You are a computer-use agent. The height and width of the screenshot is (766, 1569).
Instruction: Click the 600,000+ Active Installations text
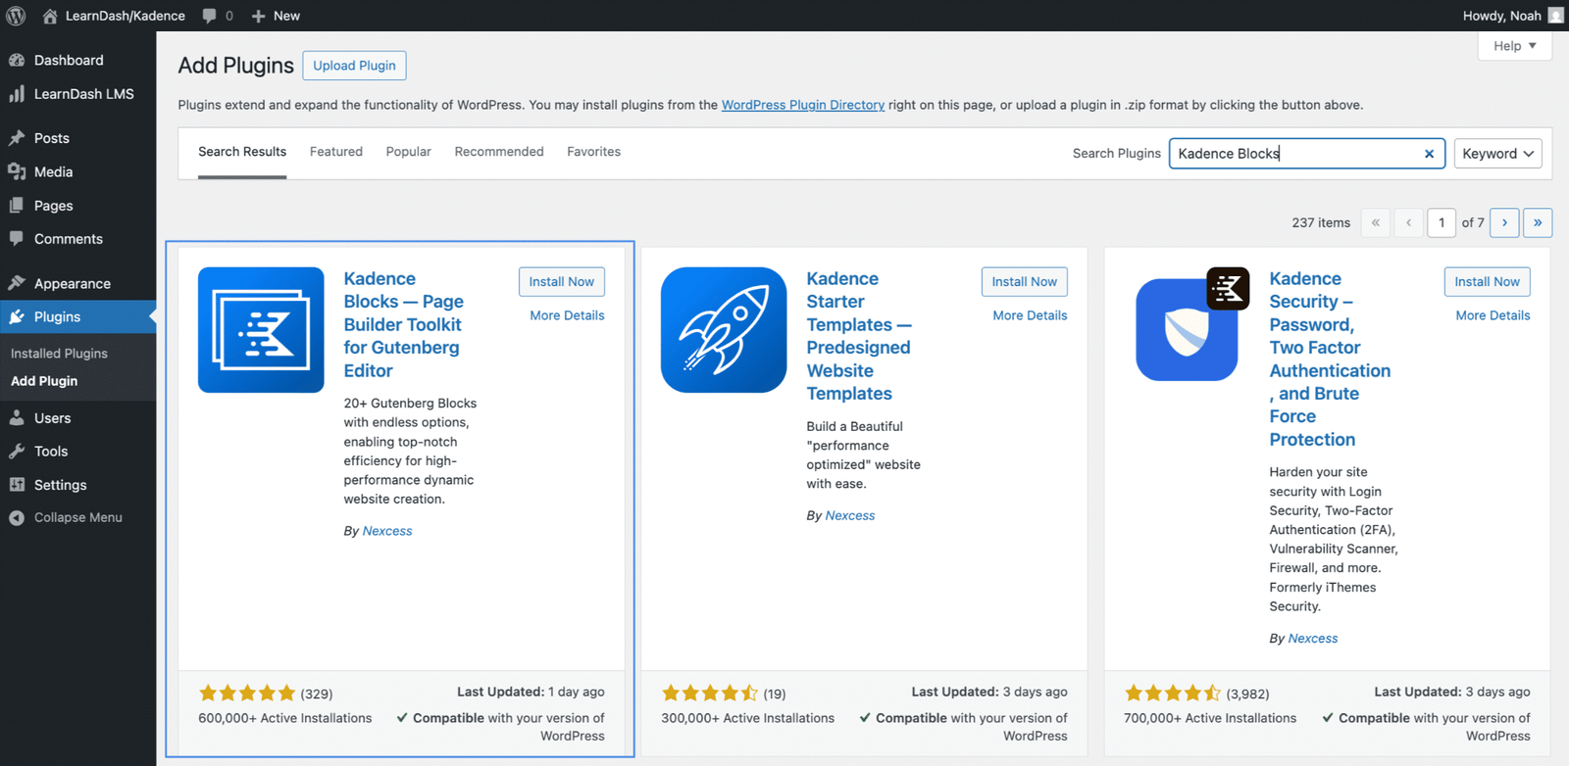click(285, 718)
